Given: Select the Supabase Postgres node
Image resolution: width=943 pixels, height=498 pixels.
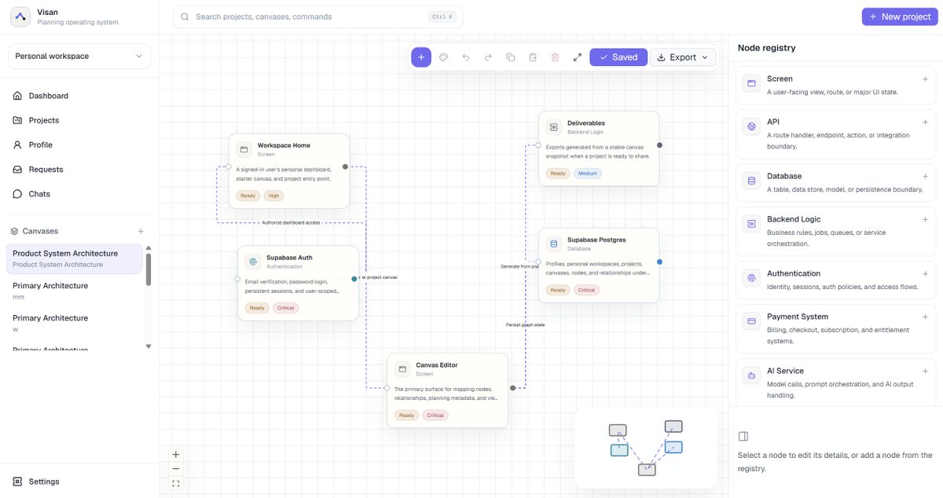Looking at the screenshot, I should click(599, 265).
